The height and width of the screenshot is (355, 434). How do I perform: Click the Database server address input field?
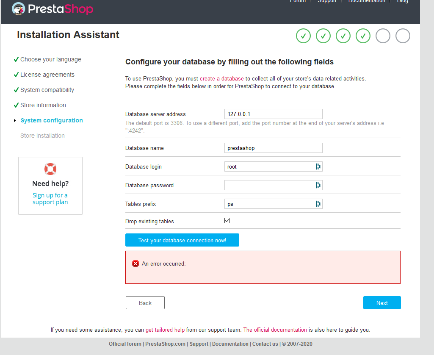tap(273, 114)
